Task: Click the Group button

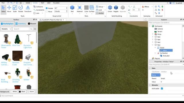Action: (x=99, y=7)
